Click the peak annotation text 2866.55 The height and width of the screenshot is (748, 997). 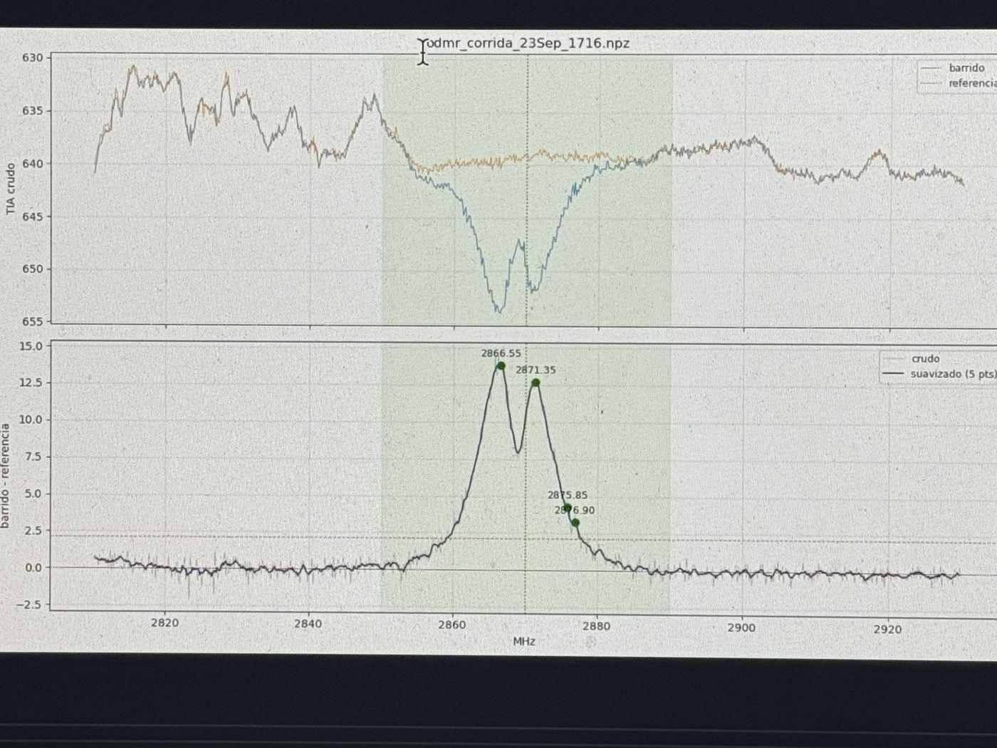tap(501, 353)
